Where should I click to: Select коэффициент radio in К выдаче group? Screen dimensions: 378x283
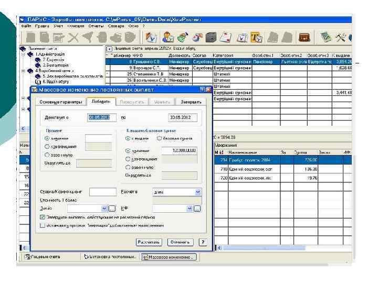click(x=128, y=159)
